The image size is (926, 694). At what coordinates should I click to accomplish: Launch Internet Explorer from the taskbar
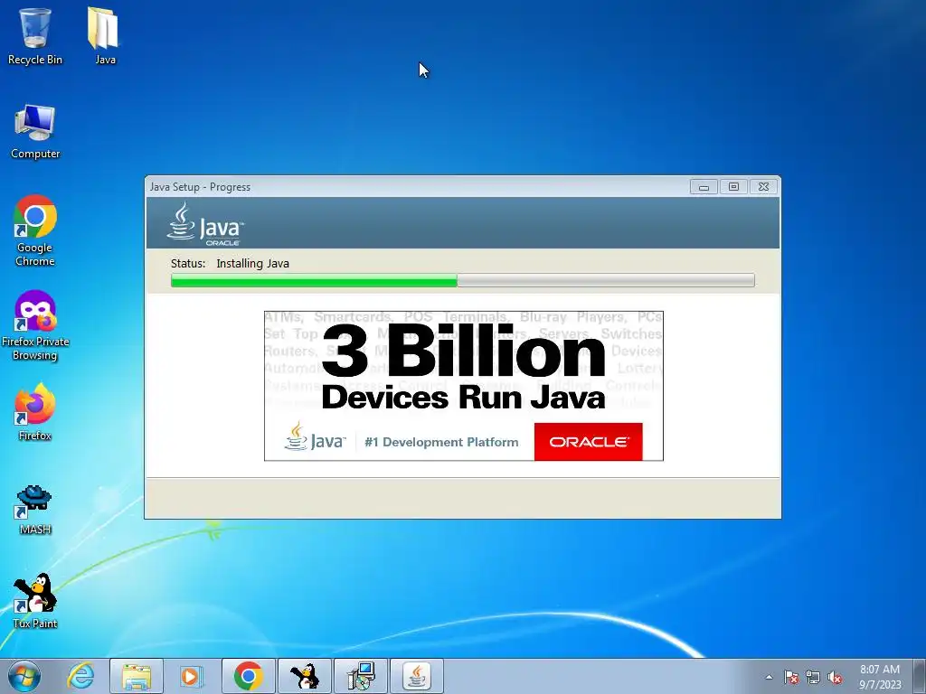[80, 676]
